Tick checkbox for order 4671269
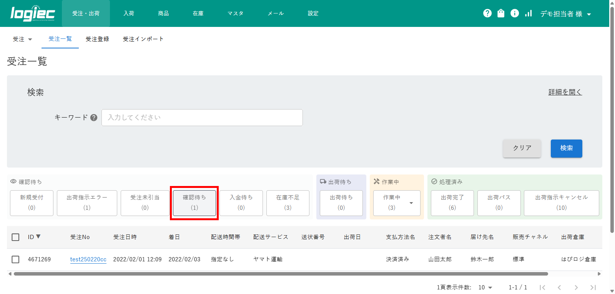 pos(15,259)
